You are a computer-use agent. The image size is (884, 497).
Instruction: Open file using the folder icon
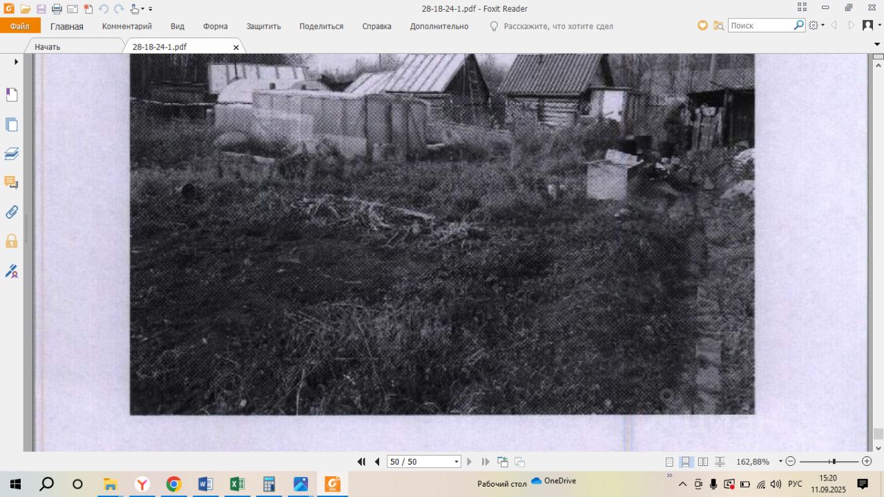26,9
